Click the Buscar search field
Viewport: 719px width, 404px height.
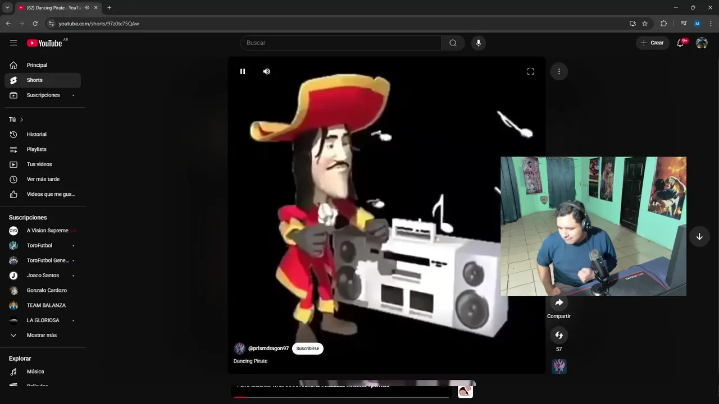coord(341,43)
